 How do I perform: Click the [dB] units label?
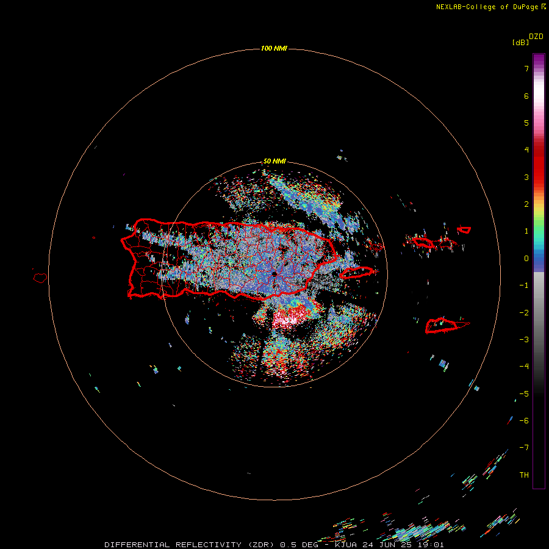[x=520, y=43]
